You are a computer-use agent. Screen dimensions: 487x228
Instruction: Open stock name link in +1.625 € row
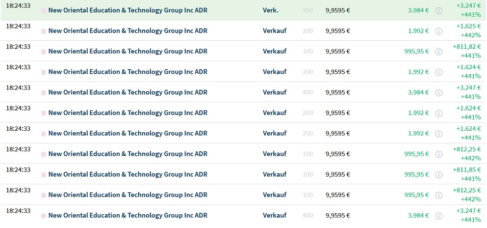click(x=127, y=31)
